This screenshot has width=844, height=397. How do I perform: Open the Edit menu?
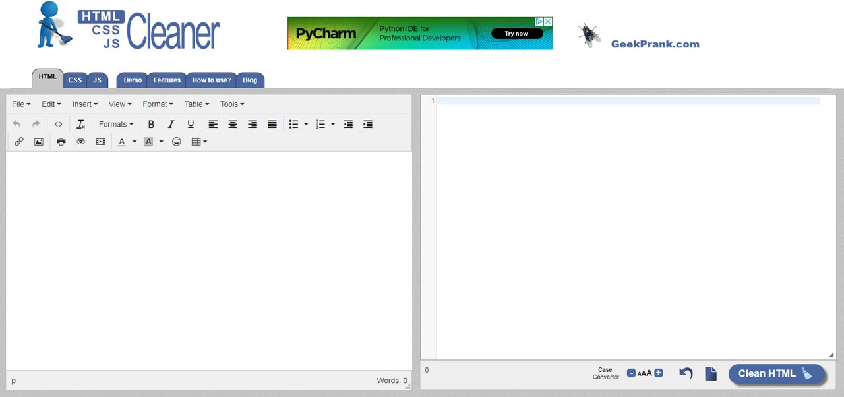point(51,104)
